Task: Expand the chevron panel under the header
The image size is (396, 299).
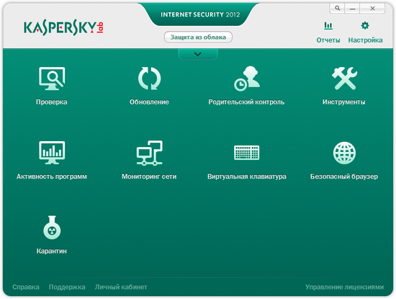Action: 198,54
